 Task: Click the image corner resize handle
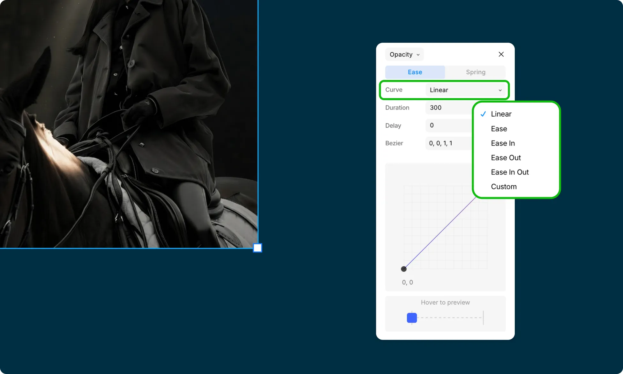click(258, 248)
